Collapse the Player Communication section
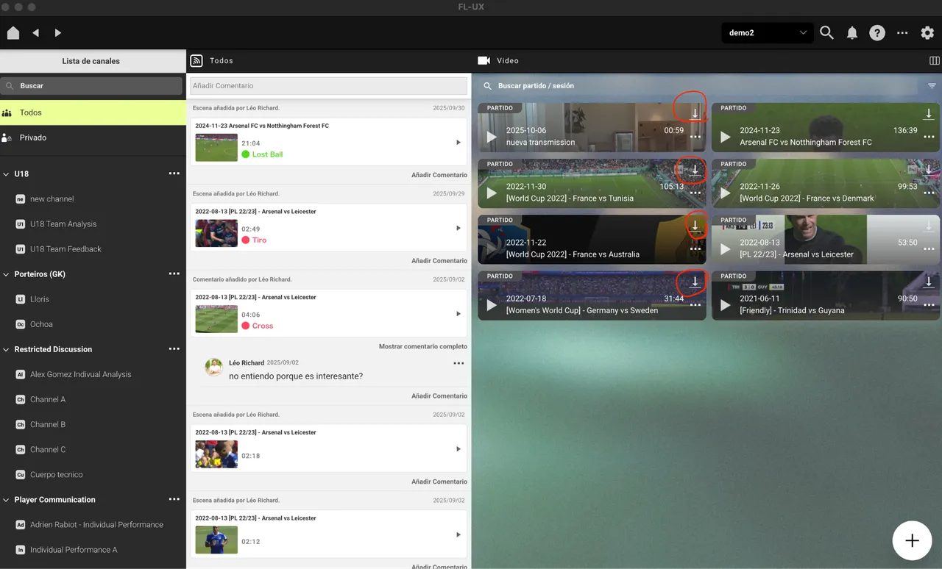This screenshot has width=942, height=569. (x=7, y=500)
